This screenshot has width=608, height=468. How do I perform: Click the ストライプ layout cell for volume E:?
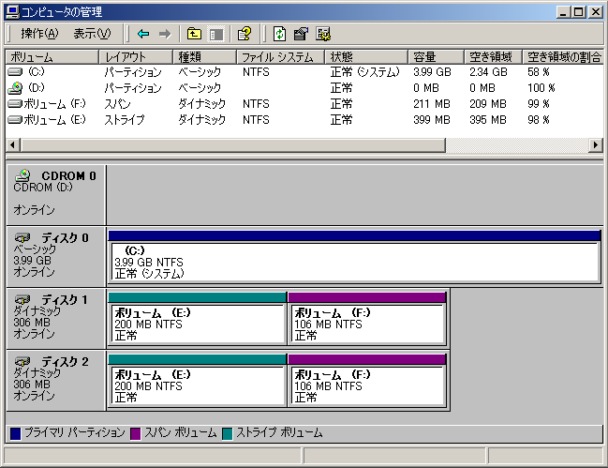pyautogui.click(x=124, y=119)
